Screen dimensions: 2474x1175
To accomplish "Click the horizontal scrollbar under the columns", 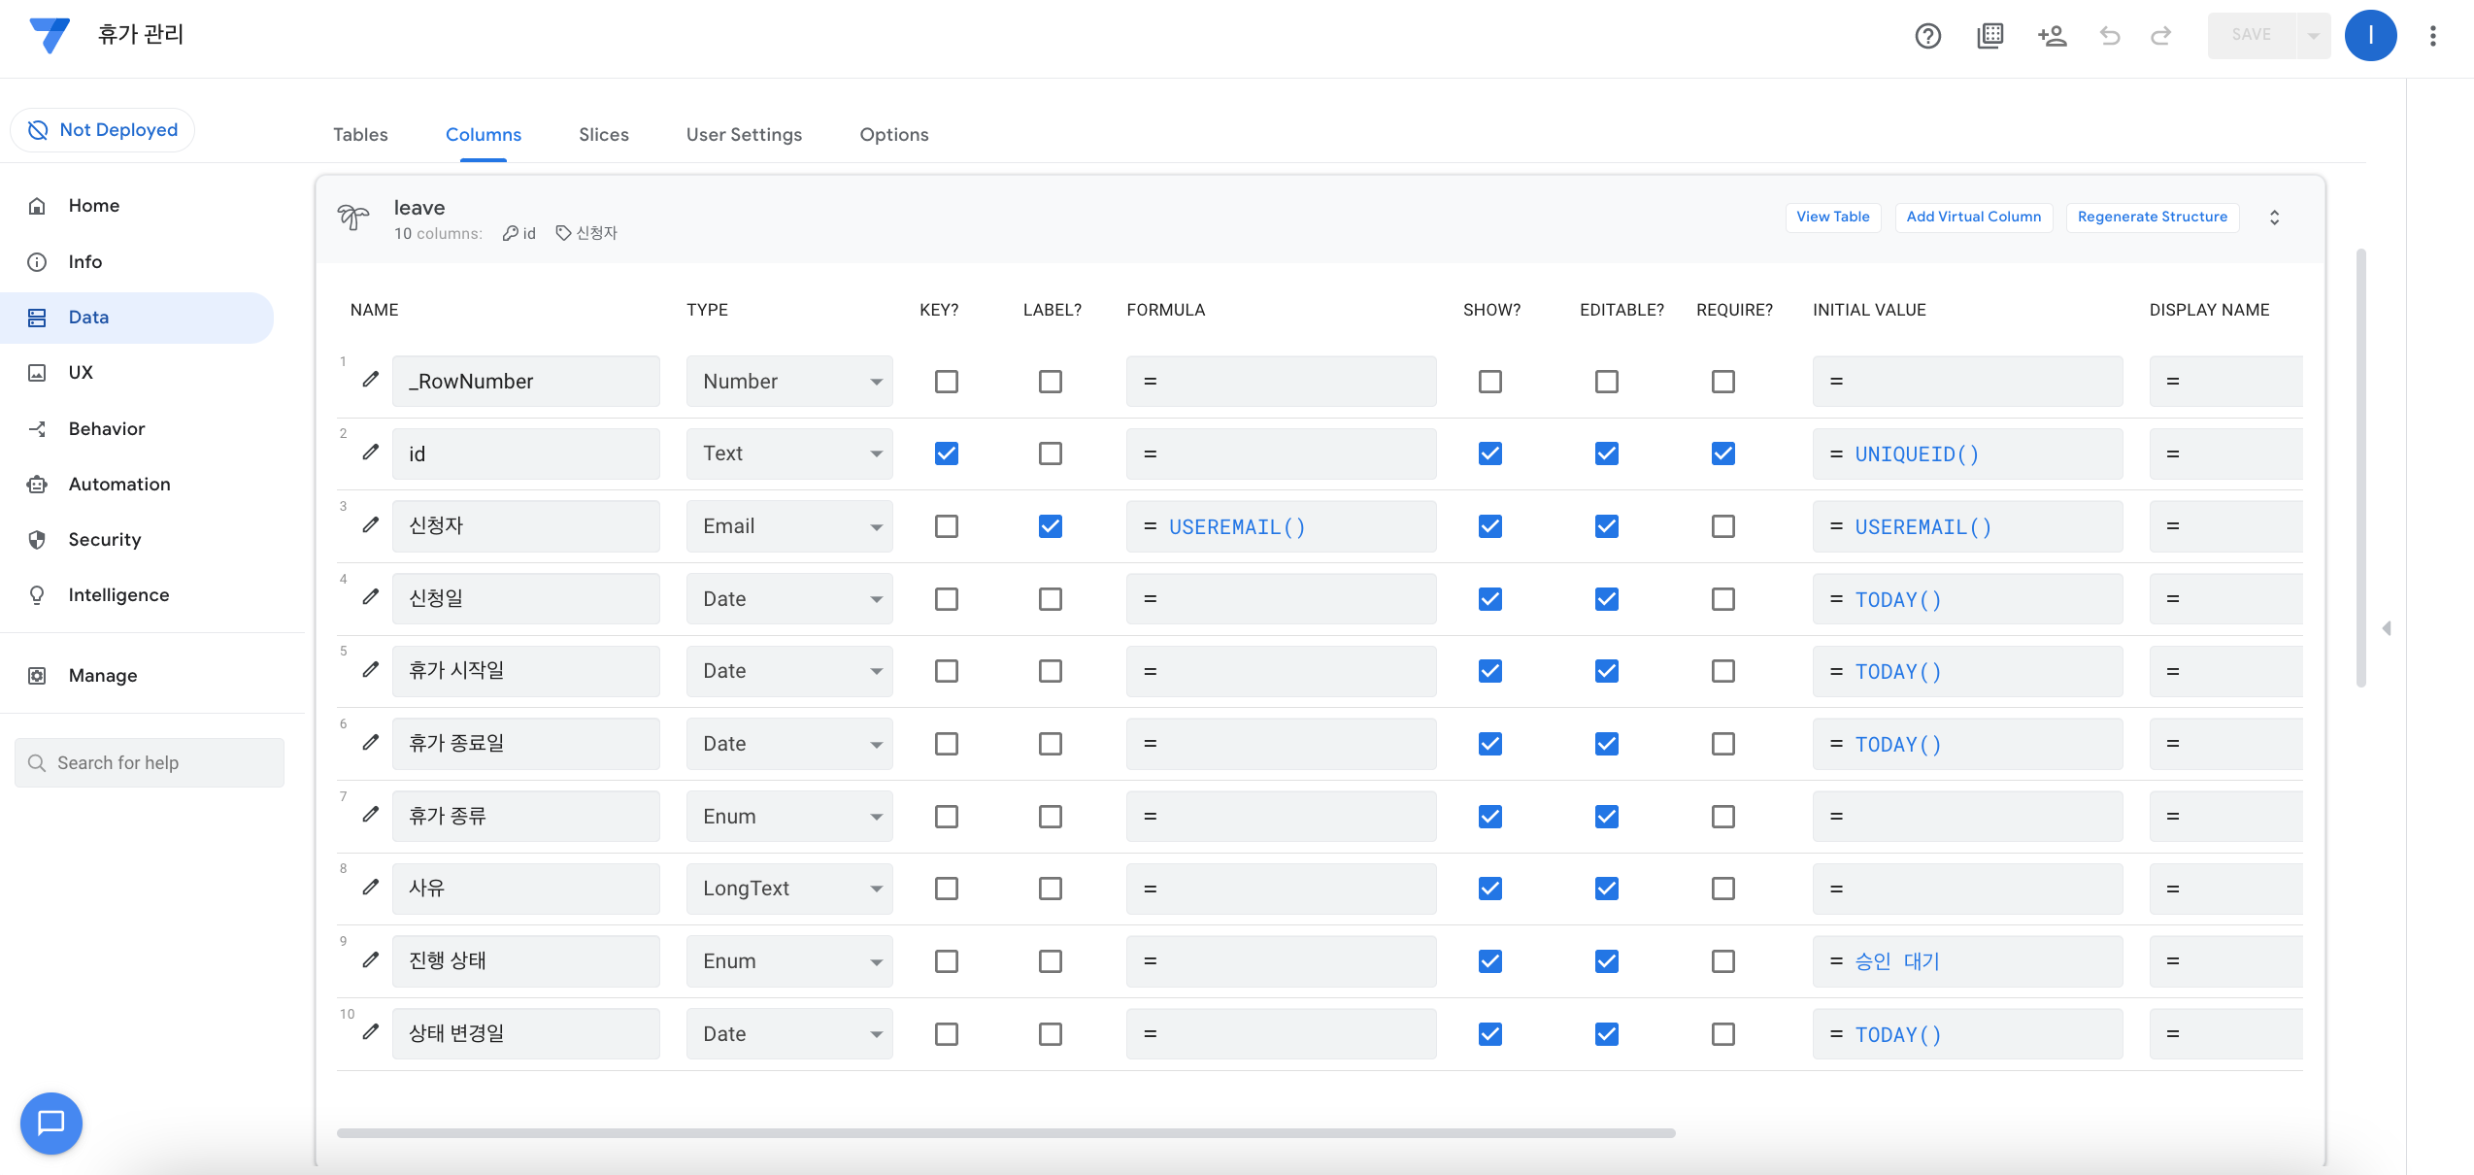I will tap(1005, 1132).
